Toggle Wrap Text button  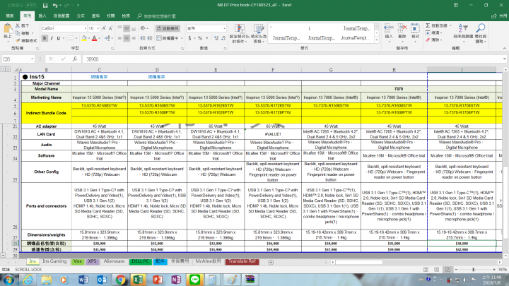168,28
